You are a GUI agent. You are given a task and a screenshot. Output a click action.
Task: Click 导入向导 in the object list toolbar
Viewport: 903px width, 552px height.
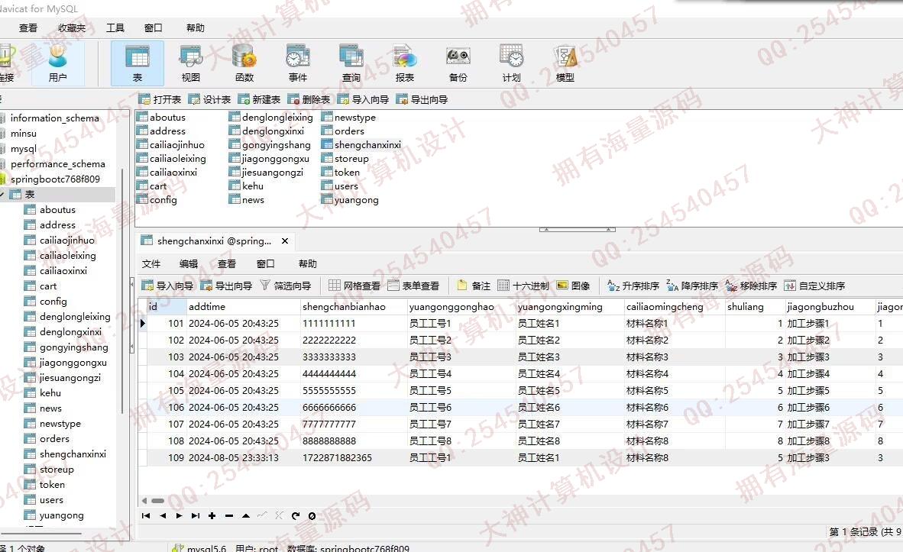[363, 99]
